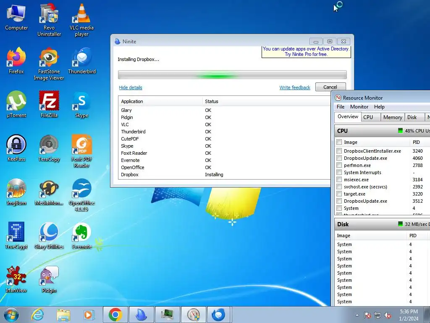Open Thunderbird desktop shortcut

[x=82, y=61]
